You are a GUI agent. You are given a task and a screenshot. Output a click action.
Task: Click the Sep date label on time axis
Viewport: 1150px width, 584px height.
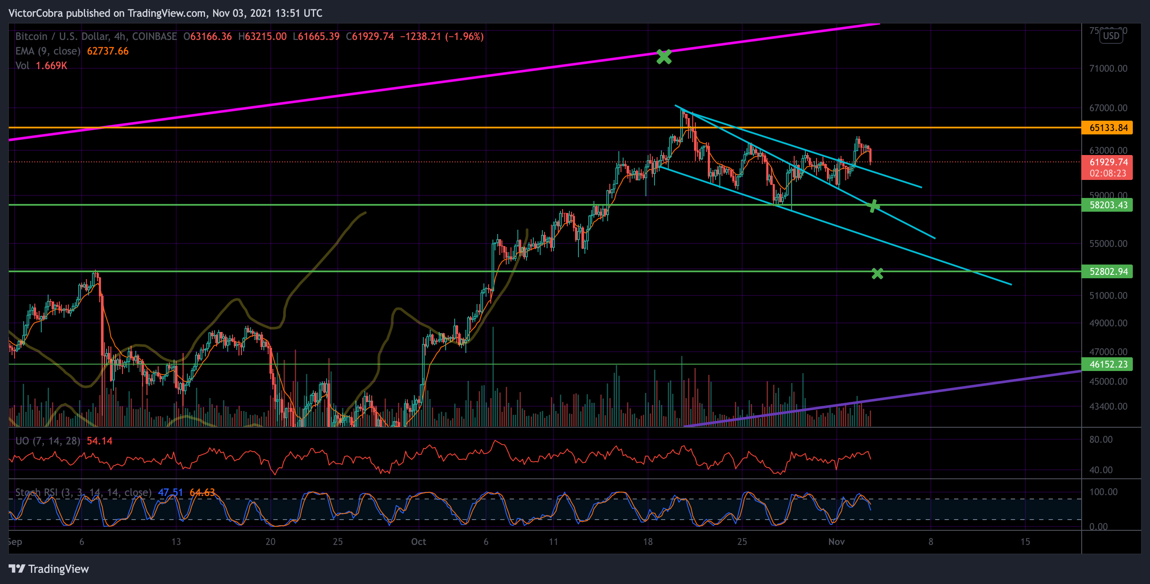click(x=15, y=541)
